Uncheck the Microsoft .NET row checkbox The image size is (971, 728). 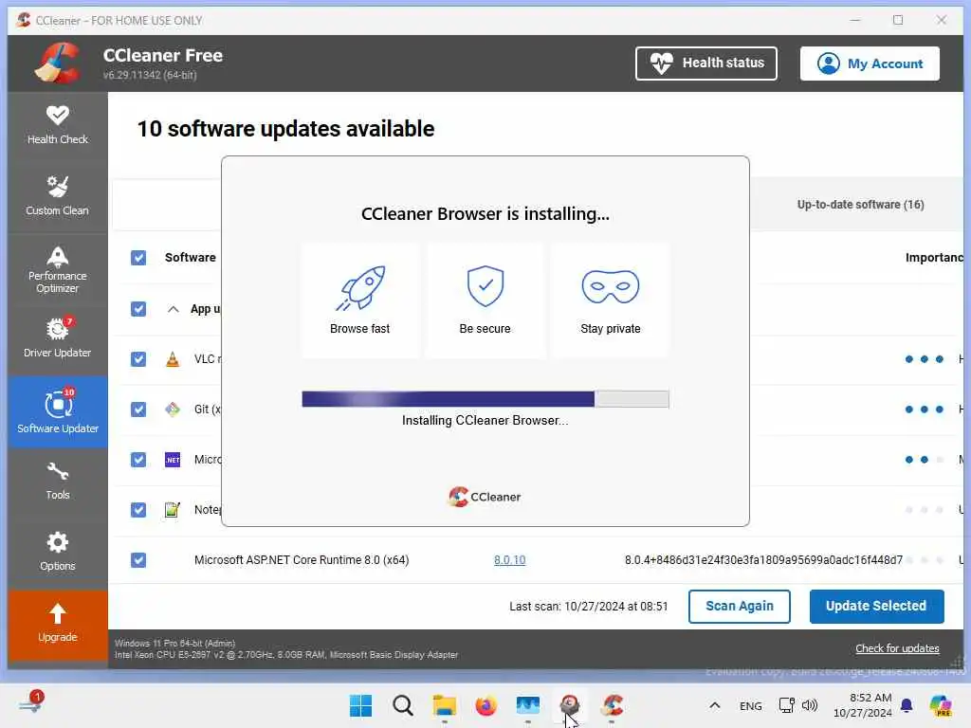point(138,460)
